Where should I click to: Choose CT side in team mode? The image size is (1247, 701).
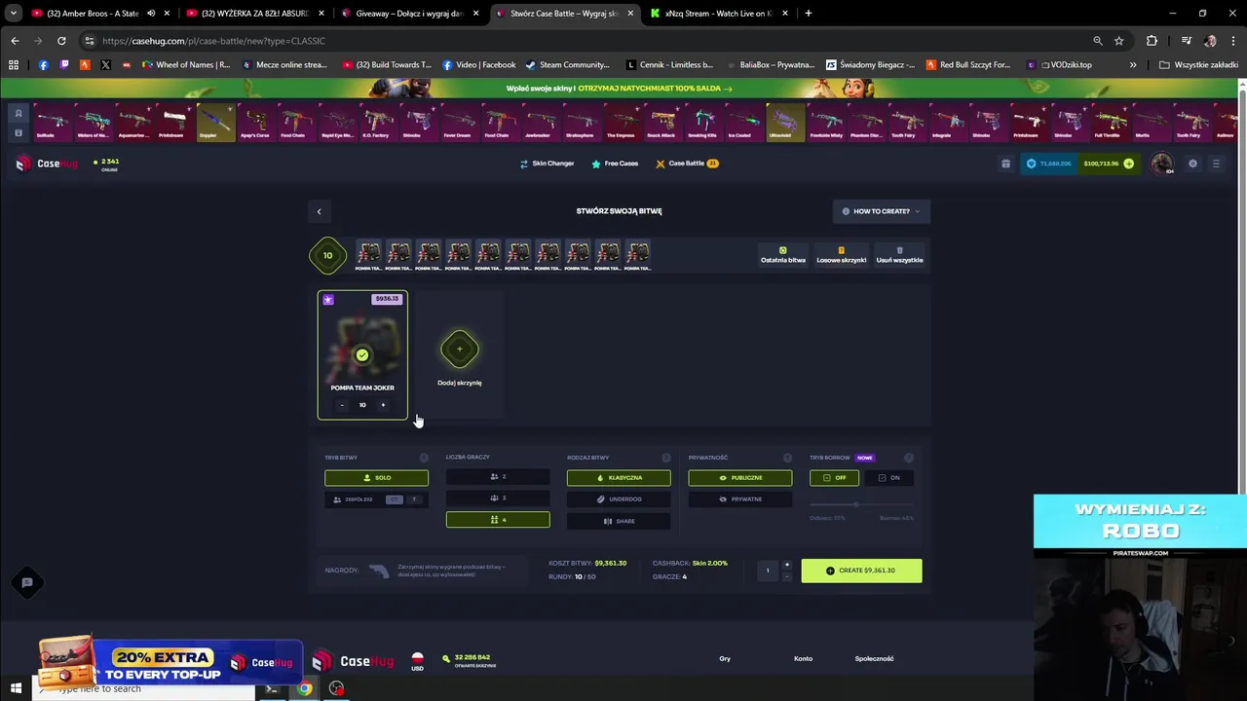(394, 499)
